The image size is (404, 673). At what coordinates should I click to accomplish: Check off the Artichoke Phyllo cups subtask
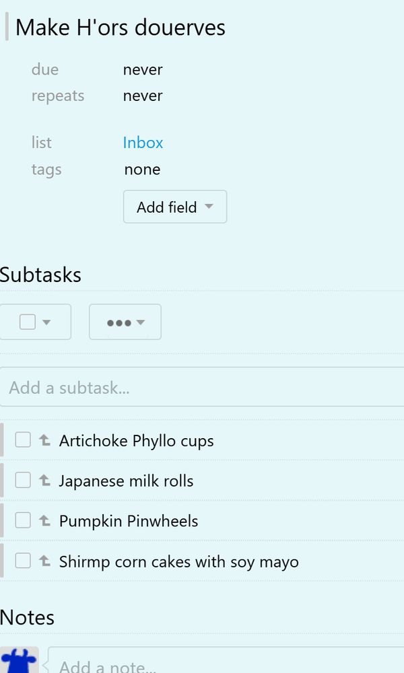[22, 439]
